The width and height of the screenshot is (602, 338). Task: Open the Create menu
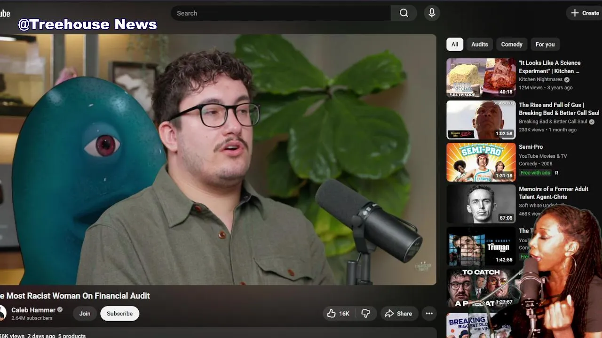[x=585, y=13]
